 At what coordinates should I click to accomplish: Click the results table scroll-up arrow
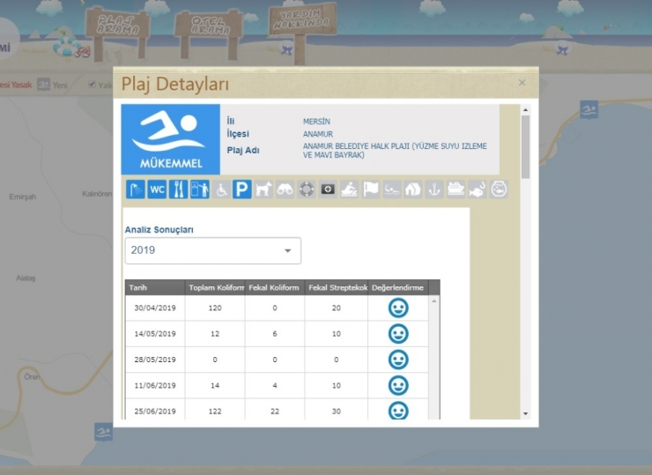[433, 301]
